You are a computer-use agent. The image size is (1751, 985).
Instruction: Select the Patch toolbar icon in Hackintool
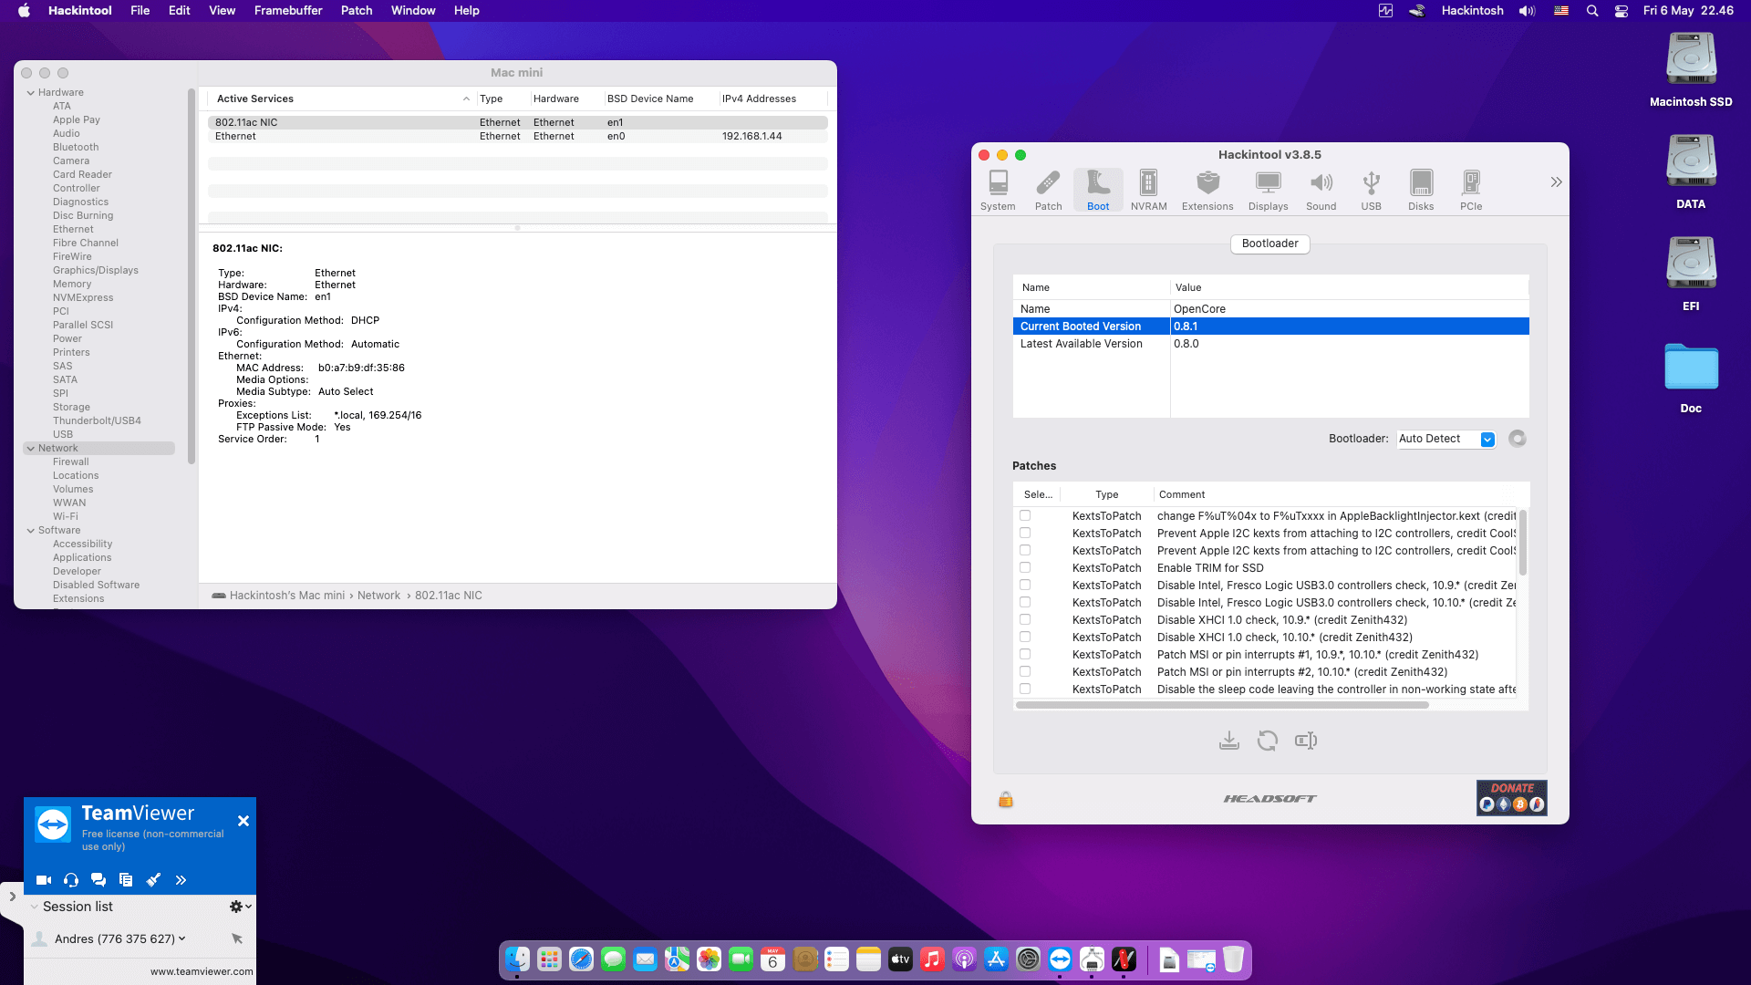[1048, 191]
